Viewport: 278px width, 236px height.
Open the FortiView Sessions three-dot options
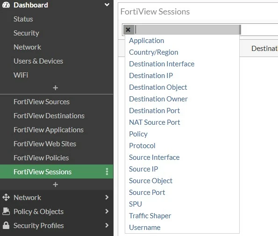point(107,172)
